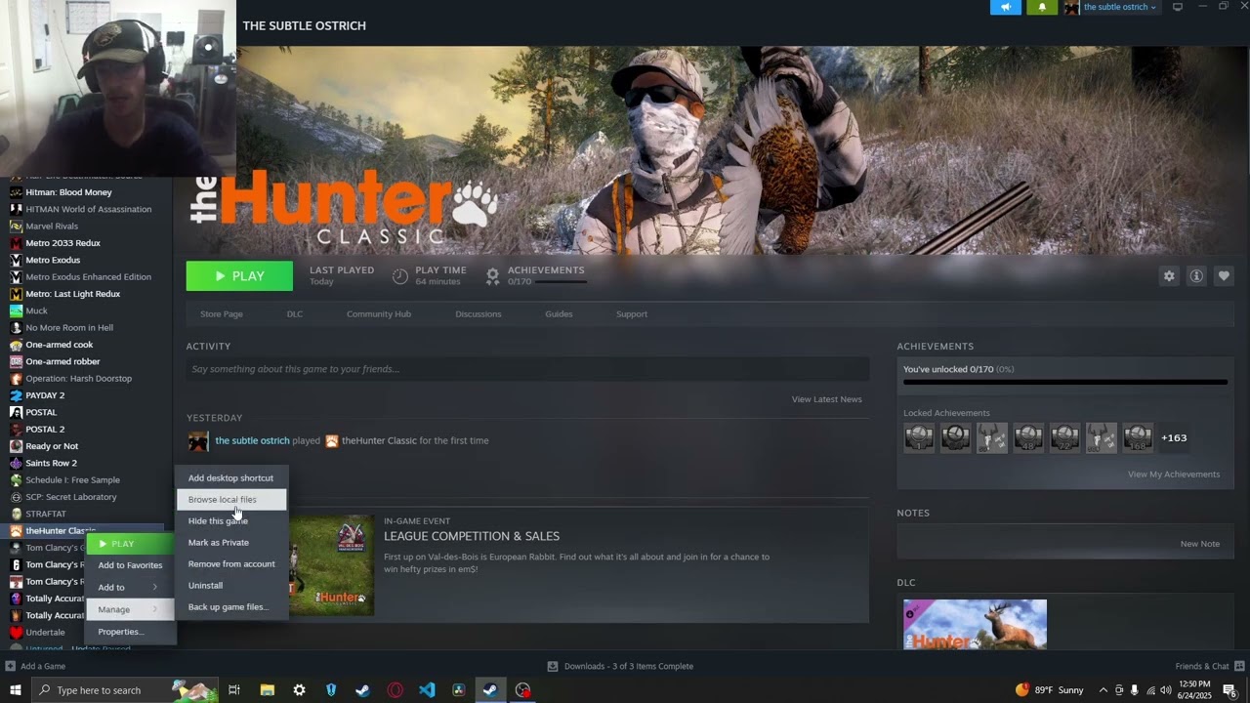1250x703 pixels.
Task: Select No More Room in Hell
Action: click(69, 328)
